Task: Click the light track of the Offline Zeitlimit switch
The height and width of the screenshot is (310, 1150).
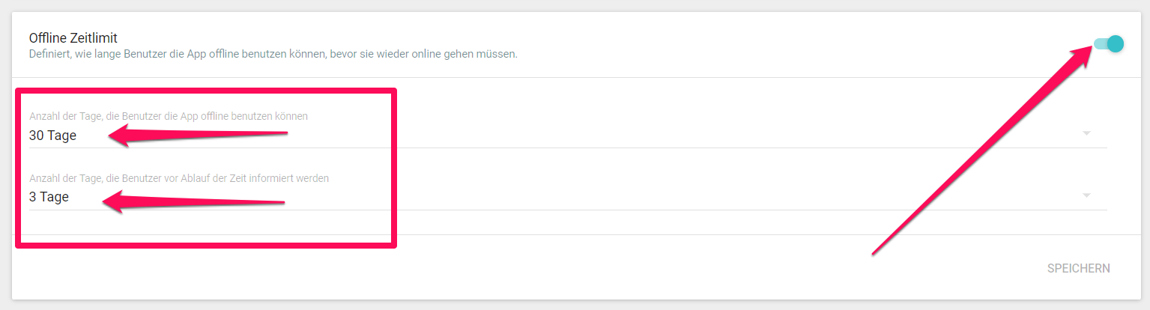Action: 1099,43
